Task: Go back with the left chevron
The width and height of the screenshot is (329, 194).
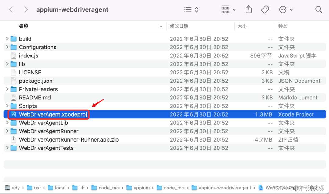Action: click(11, 9)
